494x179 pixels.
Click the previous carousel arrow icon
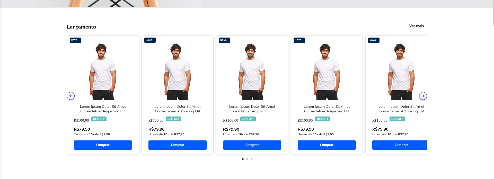point(71,96)
